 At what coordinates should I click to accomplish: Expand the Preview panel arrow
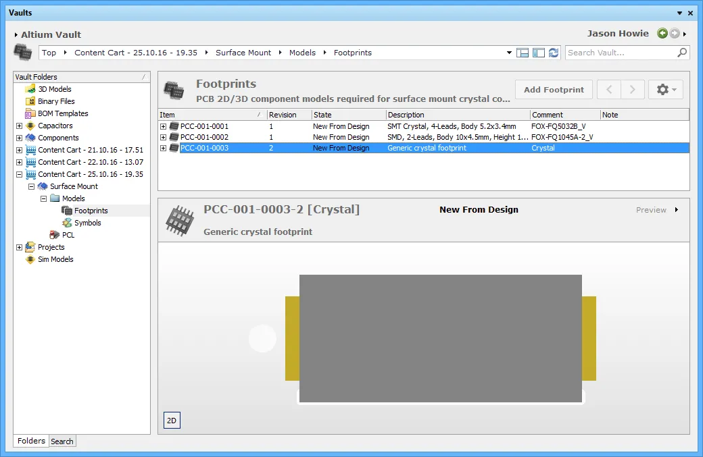pyautogui.click(x=677, y=209)
